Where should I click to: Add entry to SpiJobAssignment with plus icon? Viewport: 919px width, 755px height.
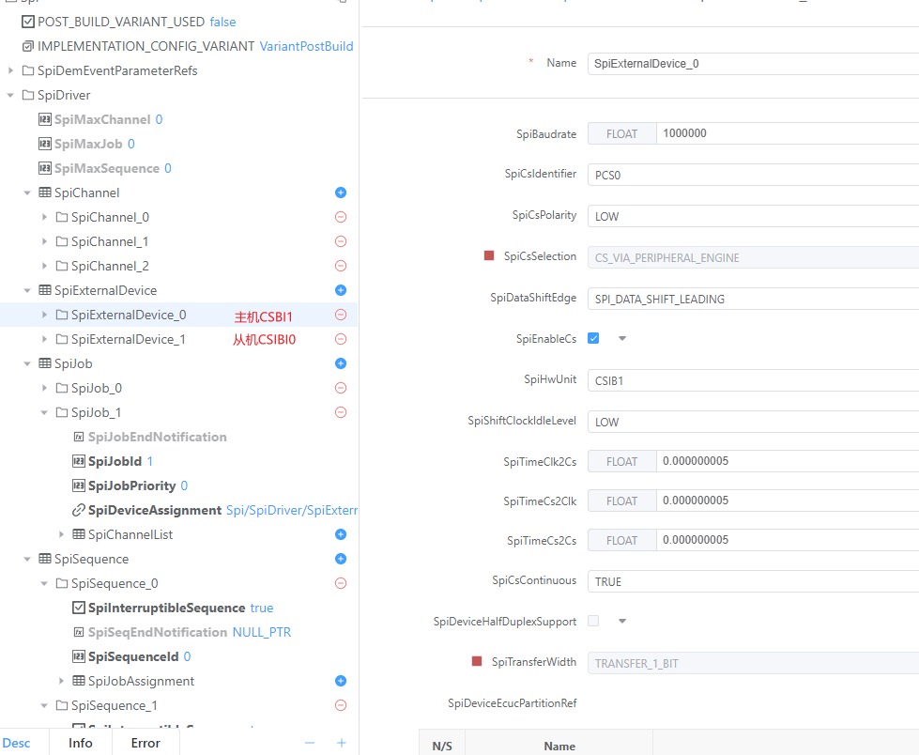click(341, 681)
